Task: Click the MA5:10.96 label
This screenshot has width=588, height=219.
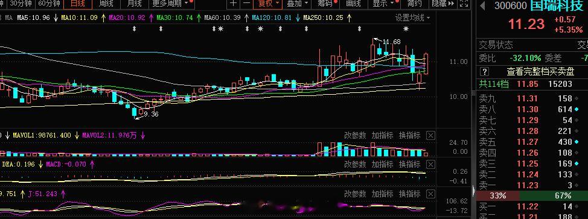Action: [33, 17]
